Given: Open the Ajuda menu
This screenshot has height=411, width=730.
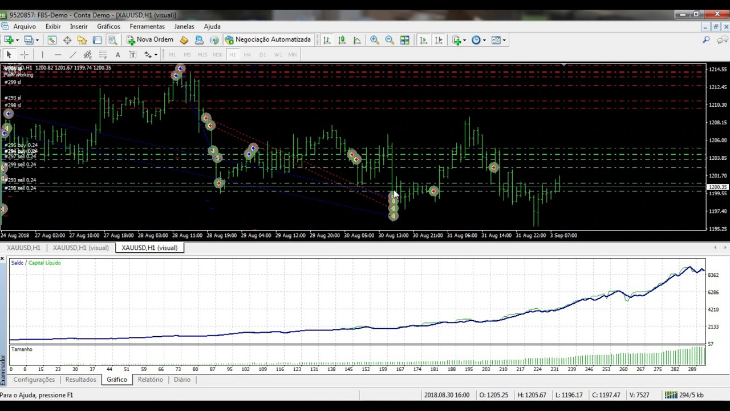Looking at the screenshot, I should coord(212,26).
